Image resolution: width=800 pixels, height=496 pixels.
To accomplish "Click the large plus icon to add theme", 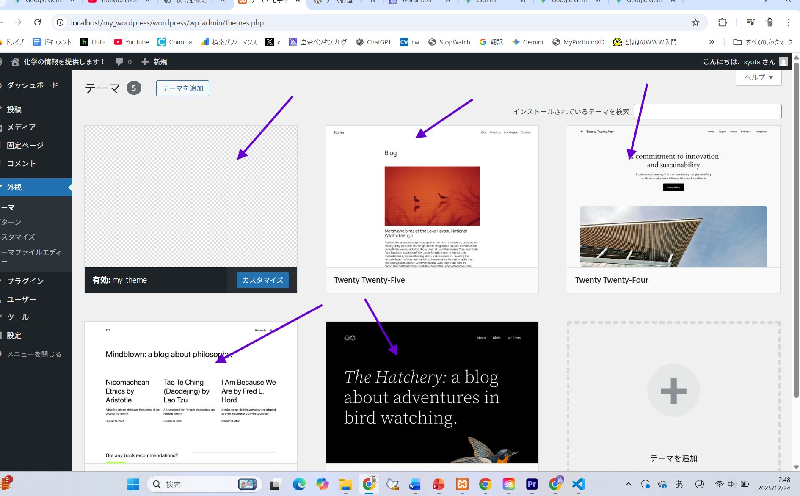I will pos(673,391).
